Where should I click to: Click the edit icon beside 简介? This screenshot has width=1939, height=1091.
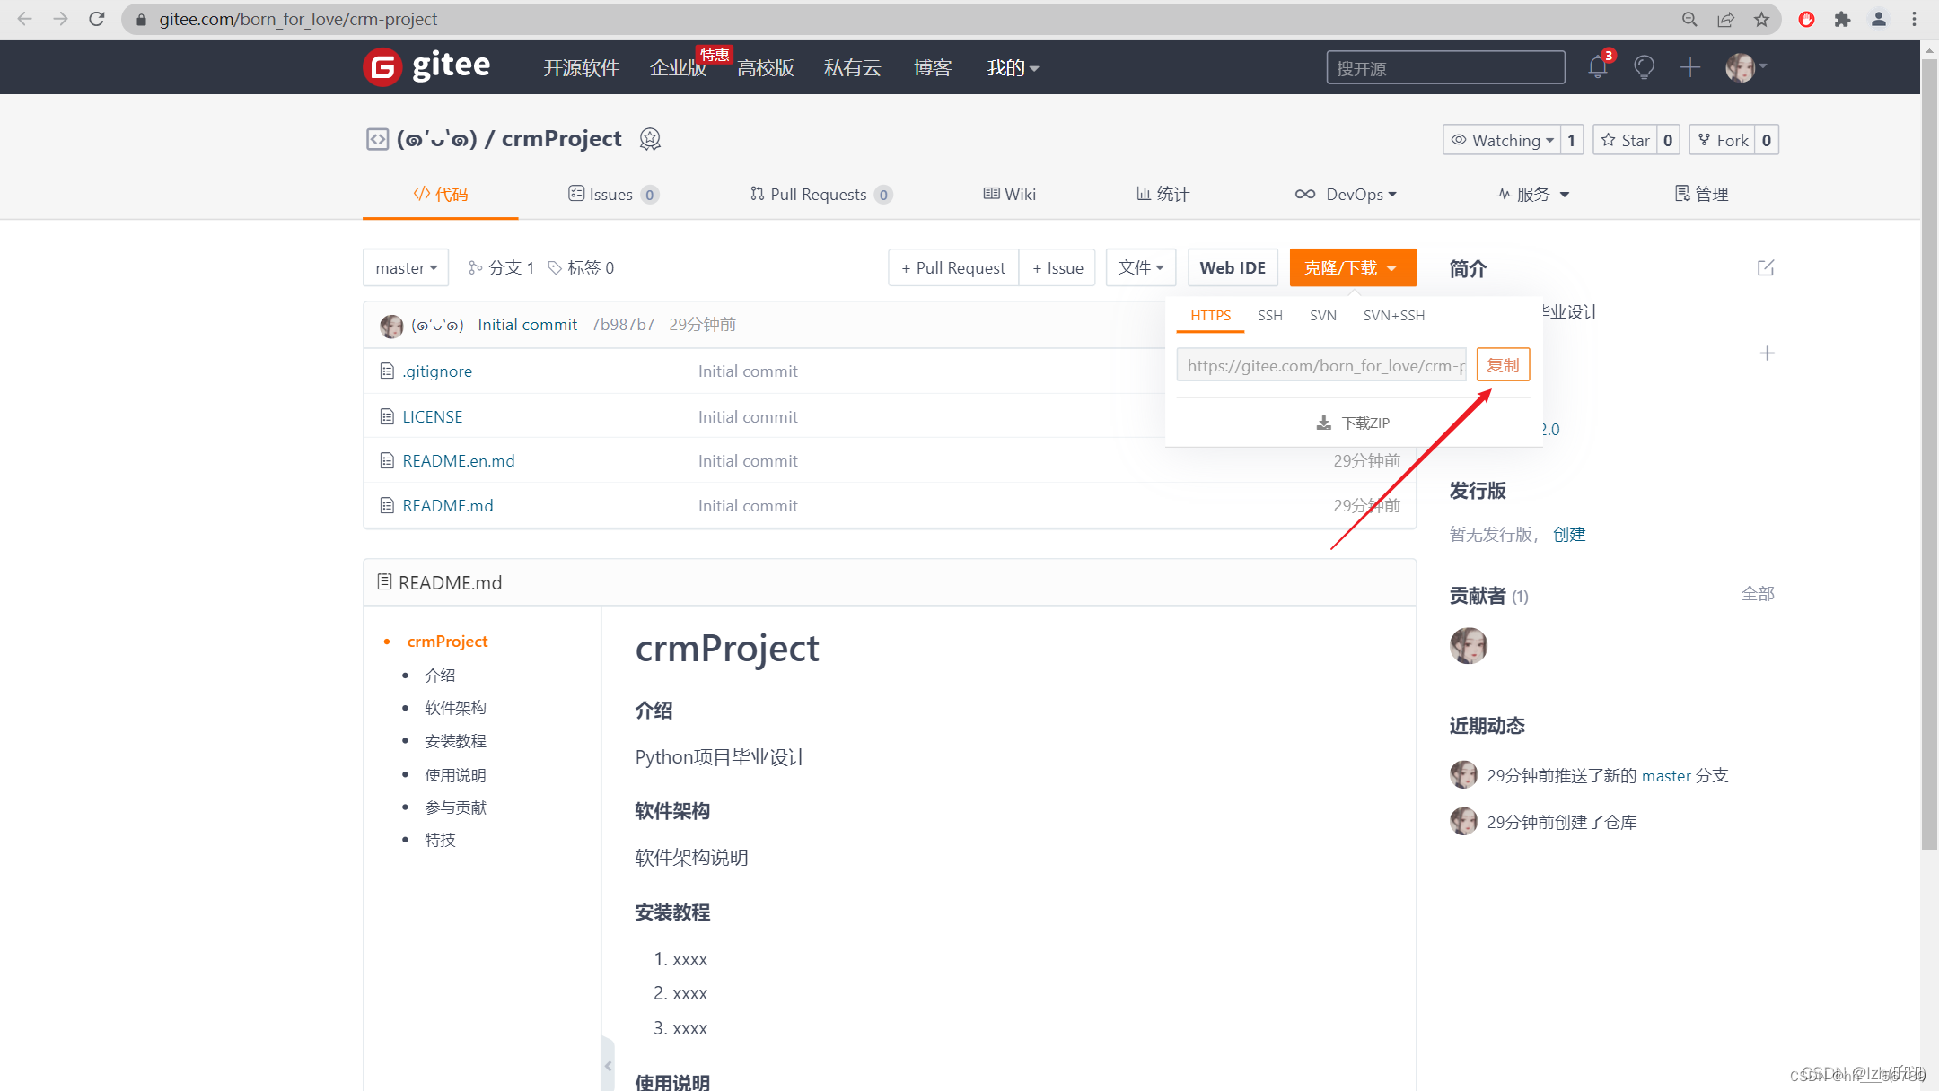click(x=1765, y=268)
